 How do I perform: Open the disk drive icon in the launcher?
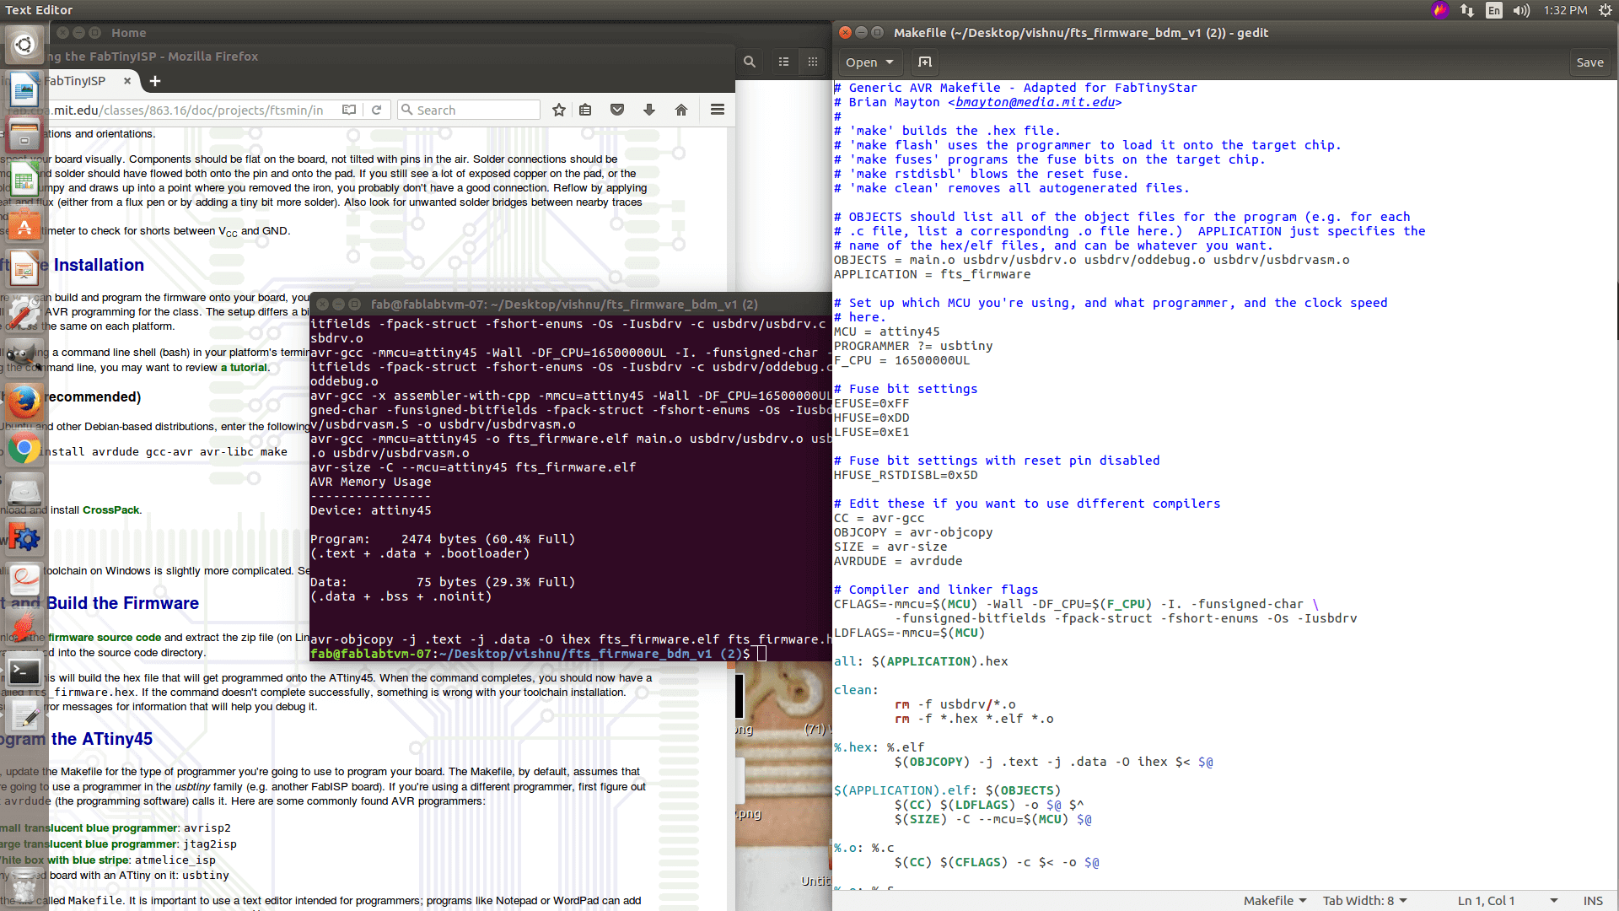(x=24, y=492)
